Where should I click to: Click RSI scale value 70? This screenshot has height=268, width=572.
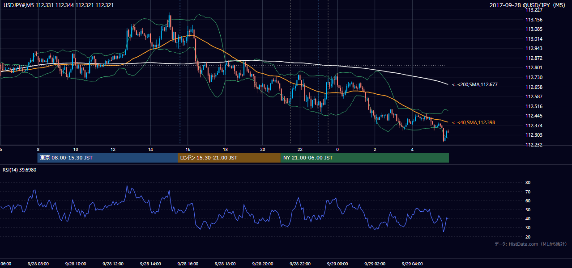click(x=528, y=192)
